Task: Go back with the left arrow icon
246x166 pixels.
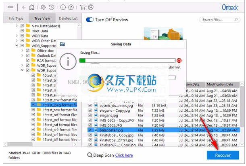Action: point(24,7)
